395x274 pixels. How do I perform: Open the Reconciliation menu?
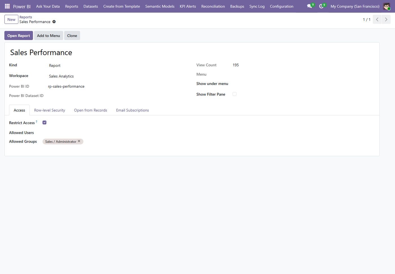(213, 6)
